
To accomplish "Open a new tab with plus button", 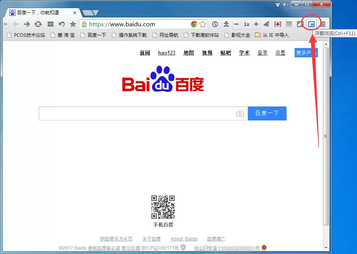I will pos(88,13).
